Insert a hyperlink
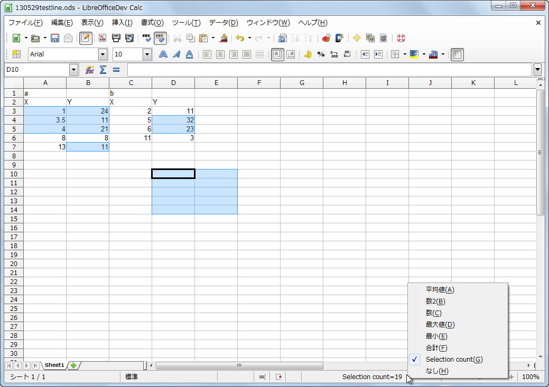The height and width of the screenshot is (387, 549). (282, 38)
